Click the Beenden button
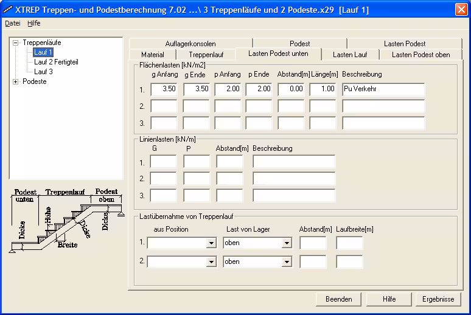Image resolution: width=471 pixels, height=315 pixels. click(338, 299)
